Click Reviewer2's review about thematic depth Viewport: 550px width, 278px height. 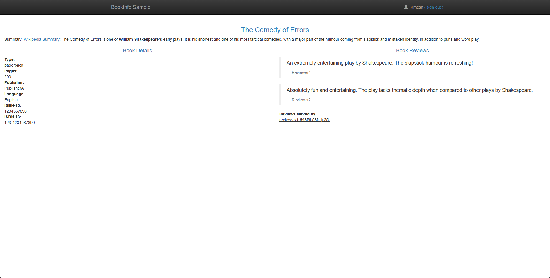(x=409, y=90)
